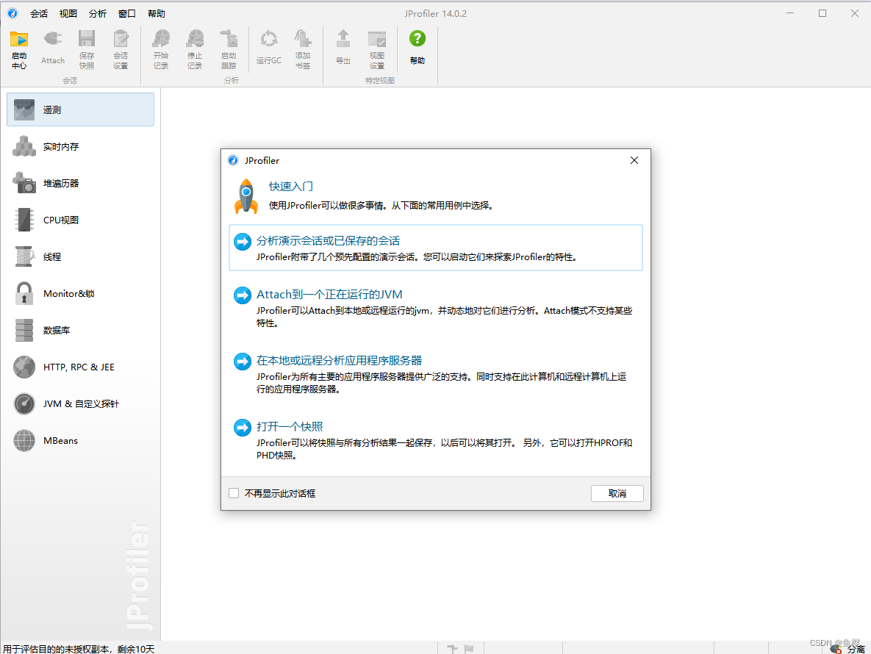Open CPU视图 in the sidebar
Screen dimensions: 871x654
(81, 220)
